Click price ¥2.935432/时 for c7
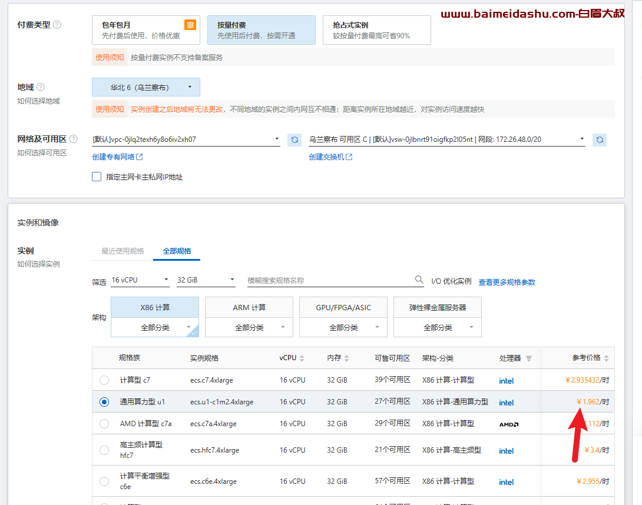 (587, 380)
